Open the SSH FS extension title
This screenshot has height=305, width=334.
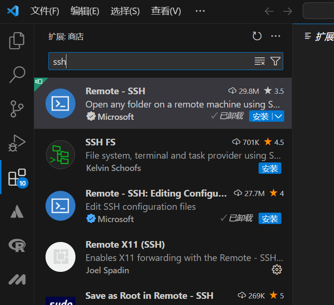tap(100, 142)
